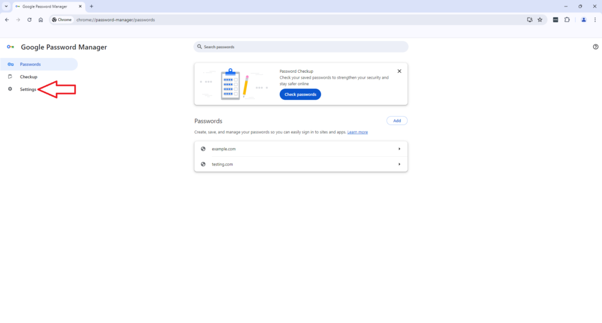Reload the page with the refresh icon
Screen dimensions: 602x323
(x=29, y=19)
